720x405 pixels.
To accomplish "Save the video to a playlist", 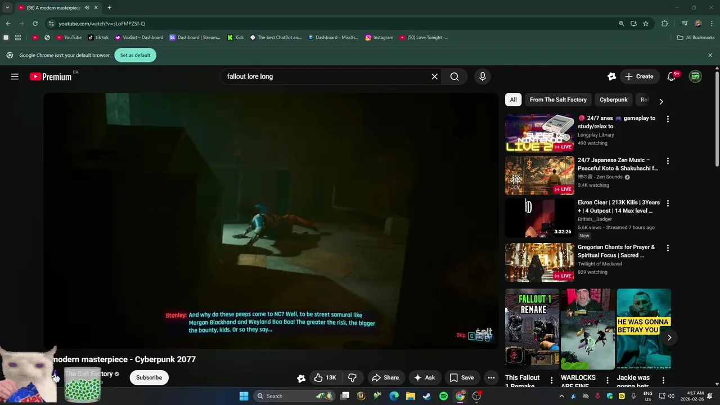I will [461, 377].
